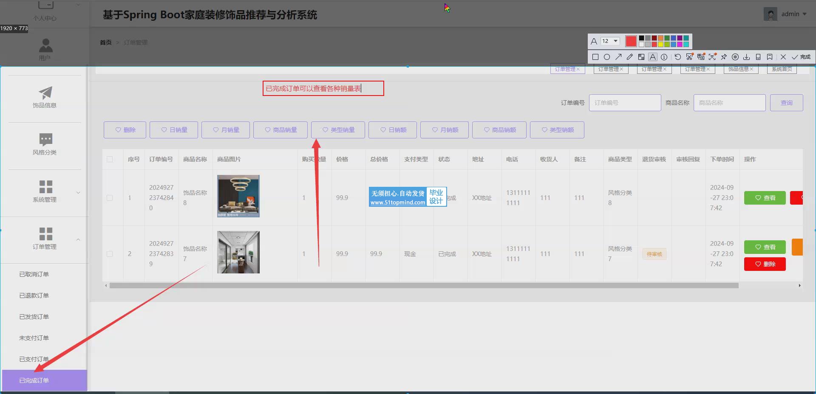Screen dimensions: 816x394
Task: Click the 类型销量 button
Action: (338, 130)
